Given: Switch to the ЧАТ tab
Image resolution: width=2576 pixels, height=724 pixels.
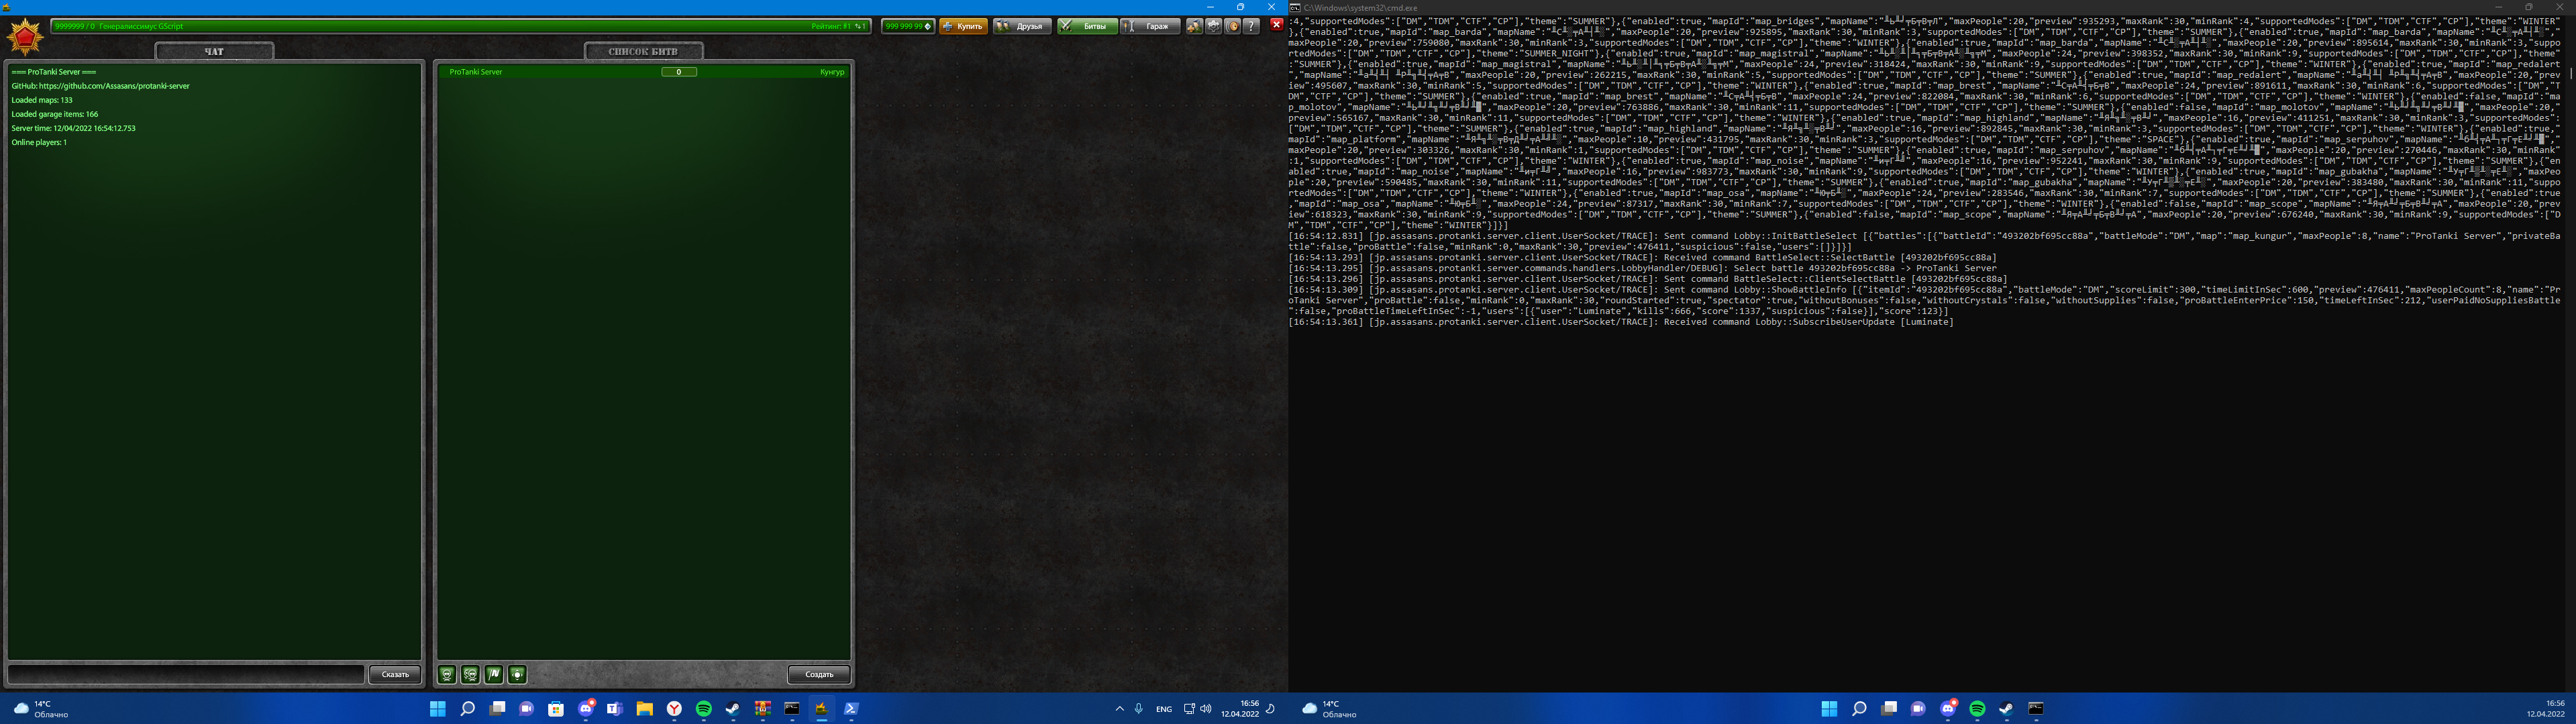Looking at the screenshot, I should pos(214,52).
